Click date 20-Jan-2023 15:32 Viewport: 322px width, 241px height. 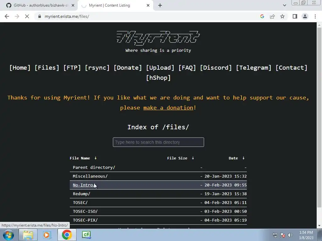pyautogui.click(x=225, y=176)
